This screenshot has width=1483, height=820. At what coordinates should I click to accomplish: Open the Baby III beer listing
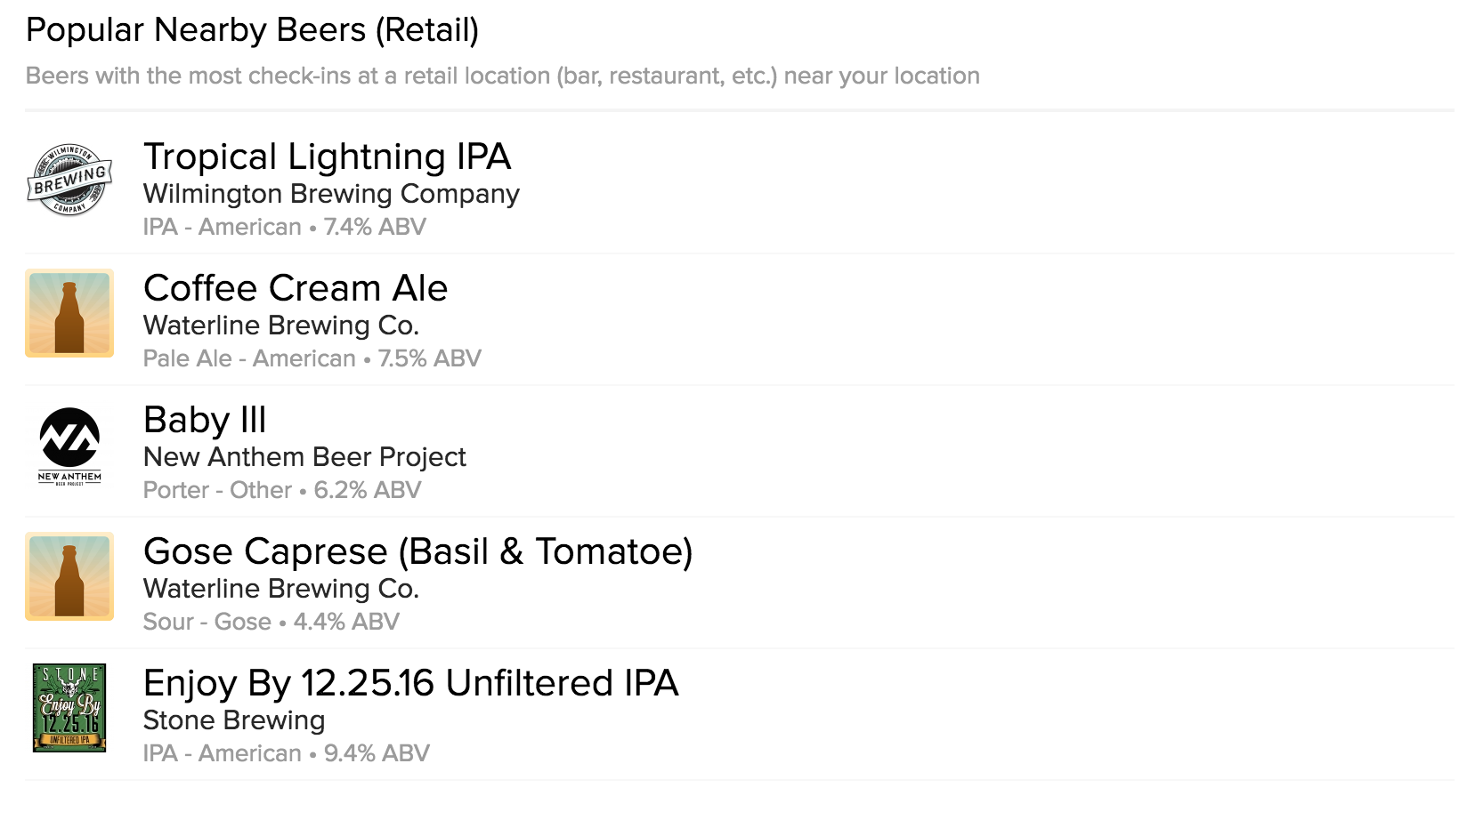point(205,420)
